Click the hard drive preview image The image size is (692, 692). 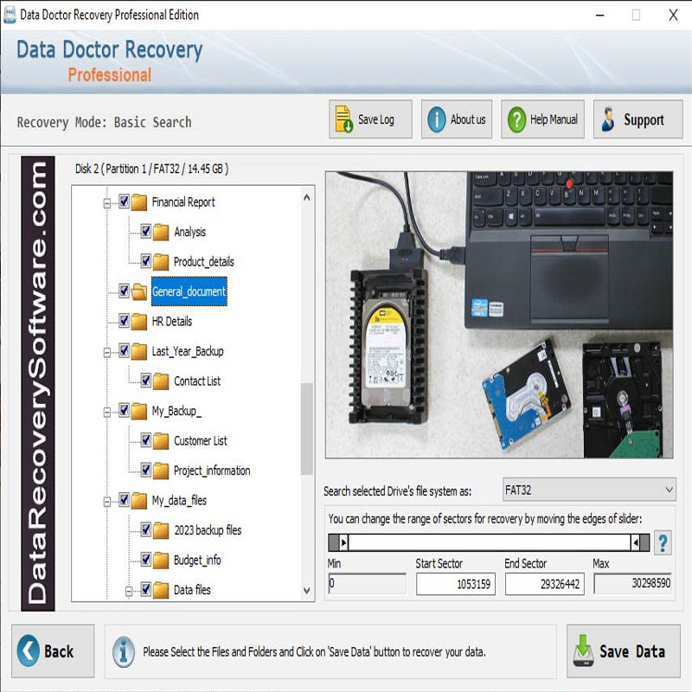pos(499,315)
